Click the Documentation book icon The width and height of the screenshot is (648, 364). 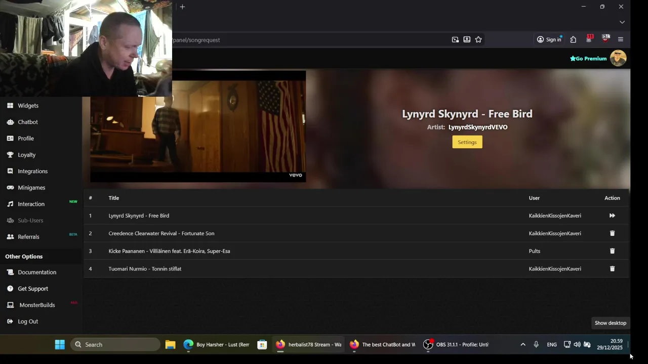point(10,272)
